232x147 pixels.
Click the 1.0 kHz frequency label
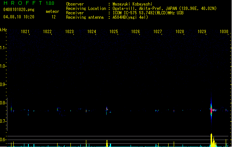click(x=3, y=66)
